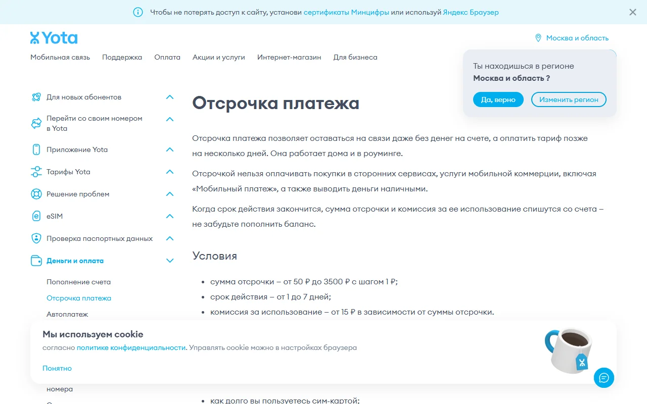The image size is (647, 404).
Task: Click the Yota logo
Action: pyautogui.click(x=54, y=38)
